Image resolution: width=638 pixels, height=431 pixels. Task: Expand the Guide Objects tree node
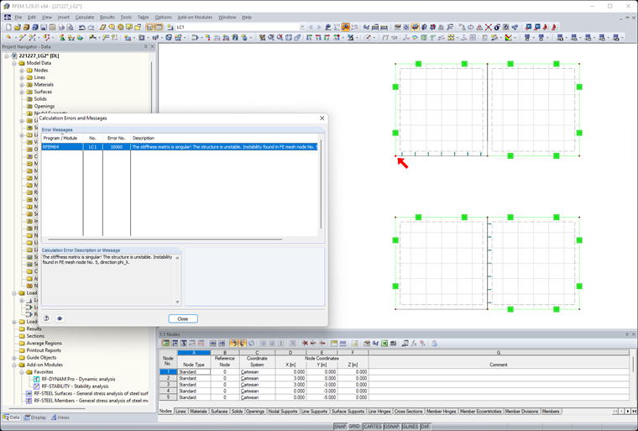[x=14, y=358]
